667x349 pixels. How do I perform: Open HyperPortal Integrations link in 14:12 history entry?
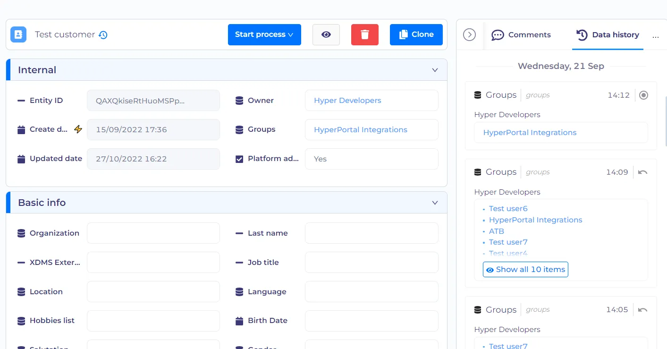[530, 133]
